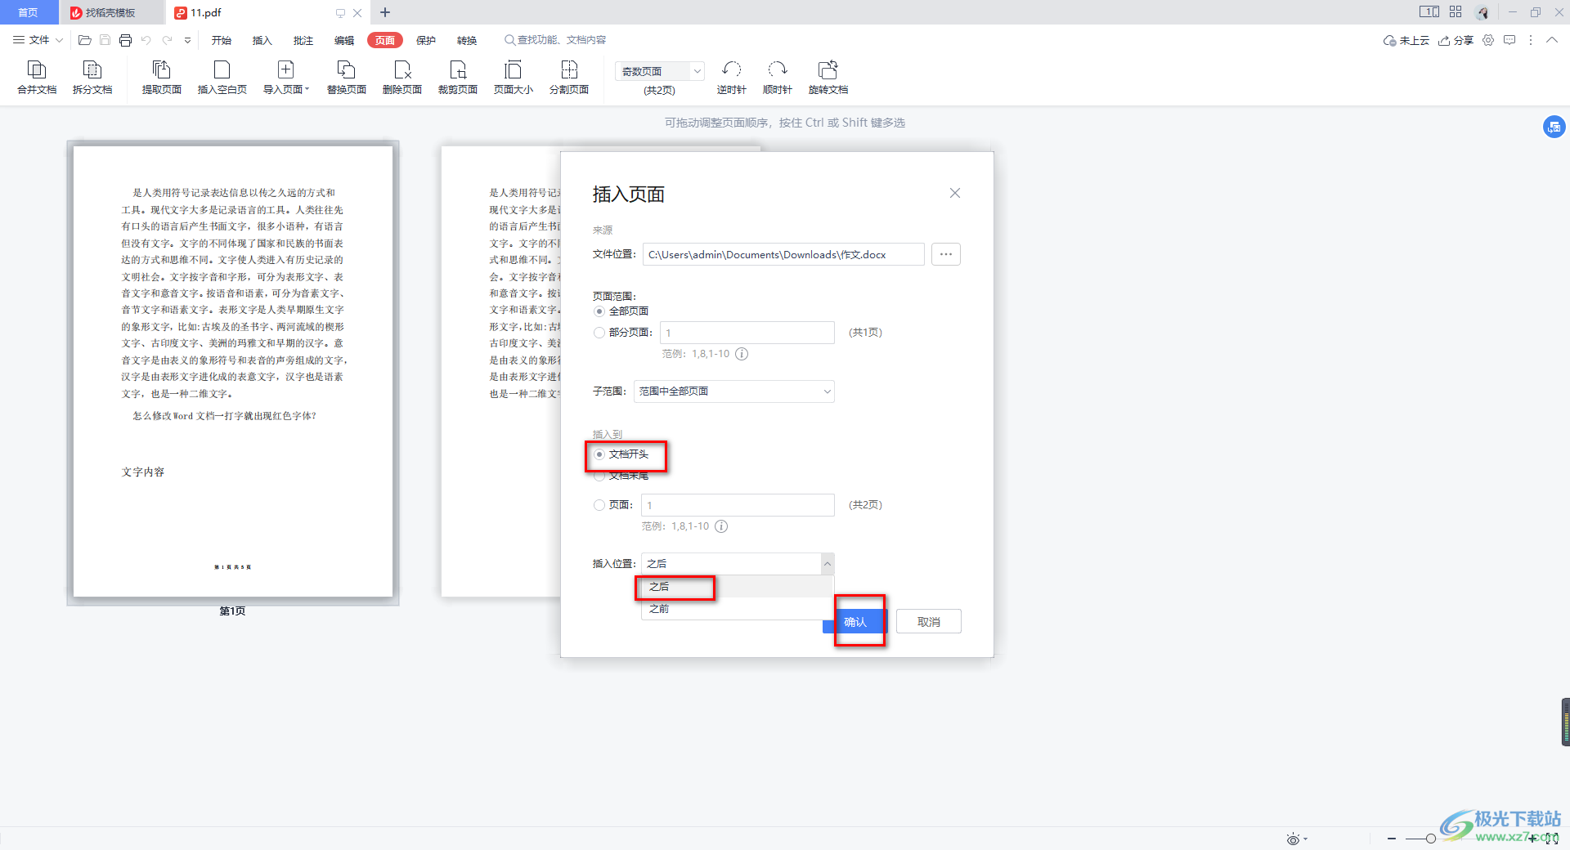This screenshot has height=850, width=1570.
Task: Open the 奇数页面 page selection dropdown
Action: click(x=660, y=71)
